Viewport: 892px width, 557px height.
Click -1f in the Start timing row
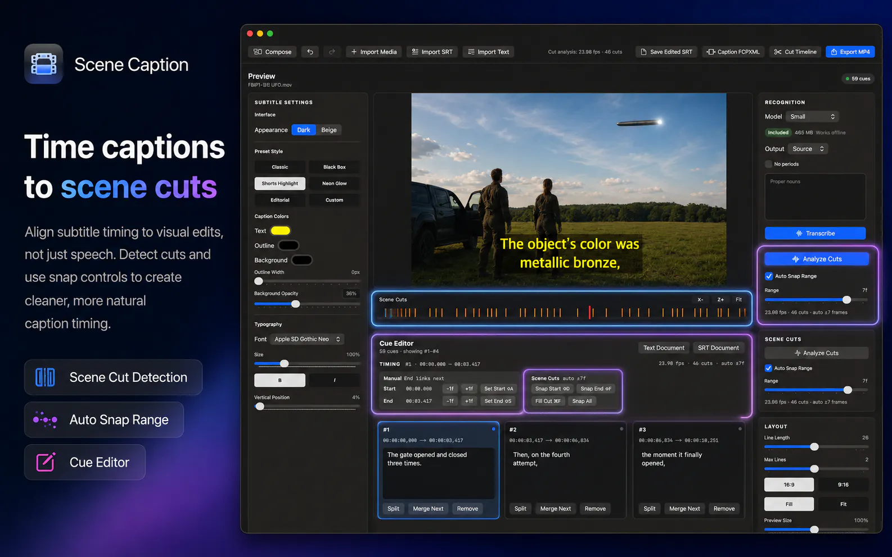[x=450, y=389]
